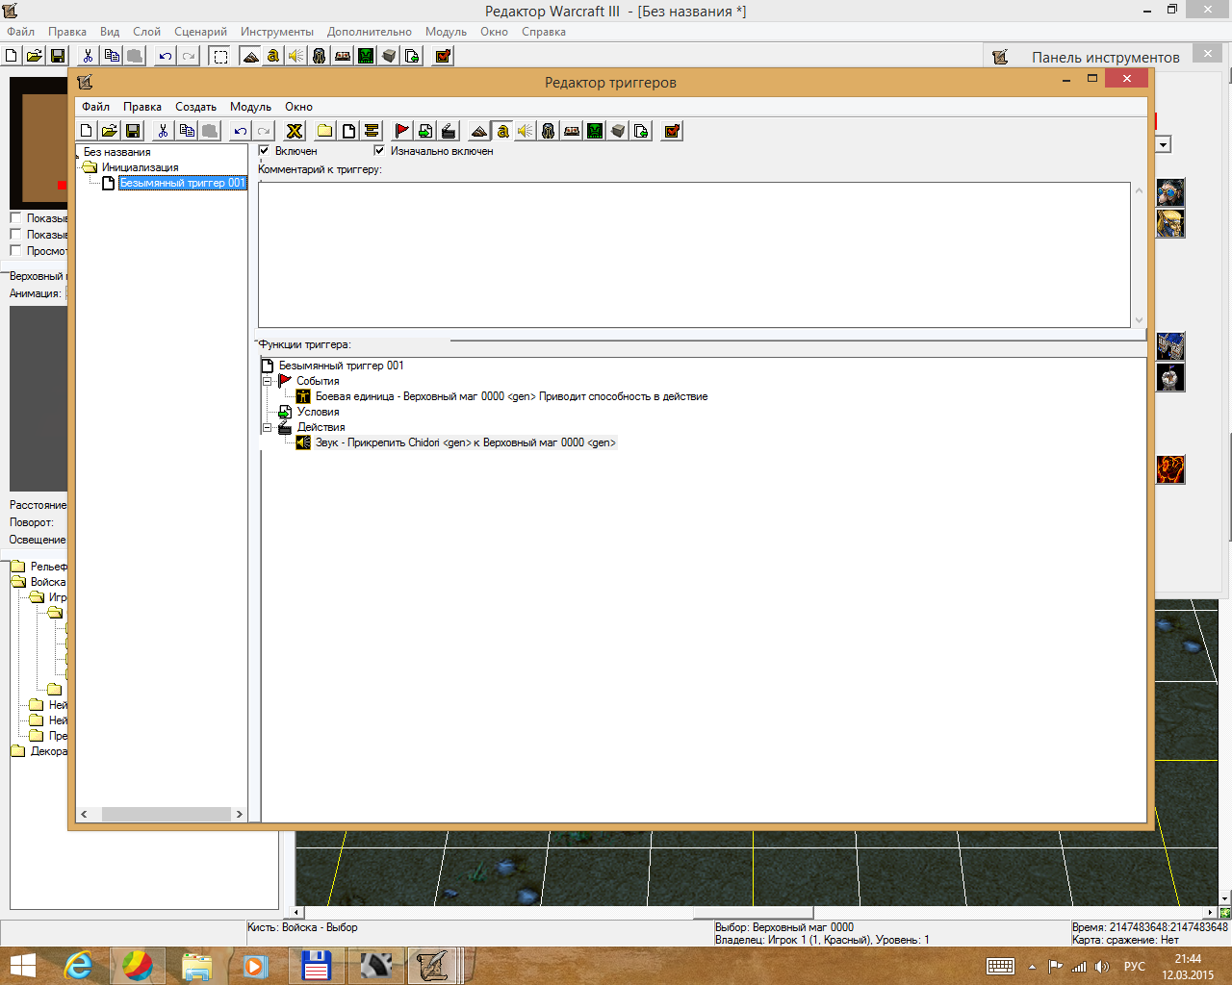Click Cut scissors in main editor toolbar
This screenshot has height=985, width=1232.
(x=88, y=56)
